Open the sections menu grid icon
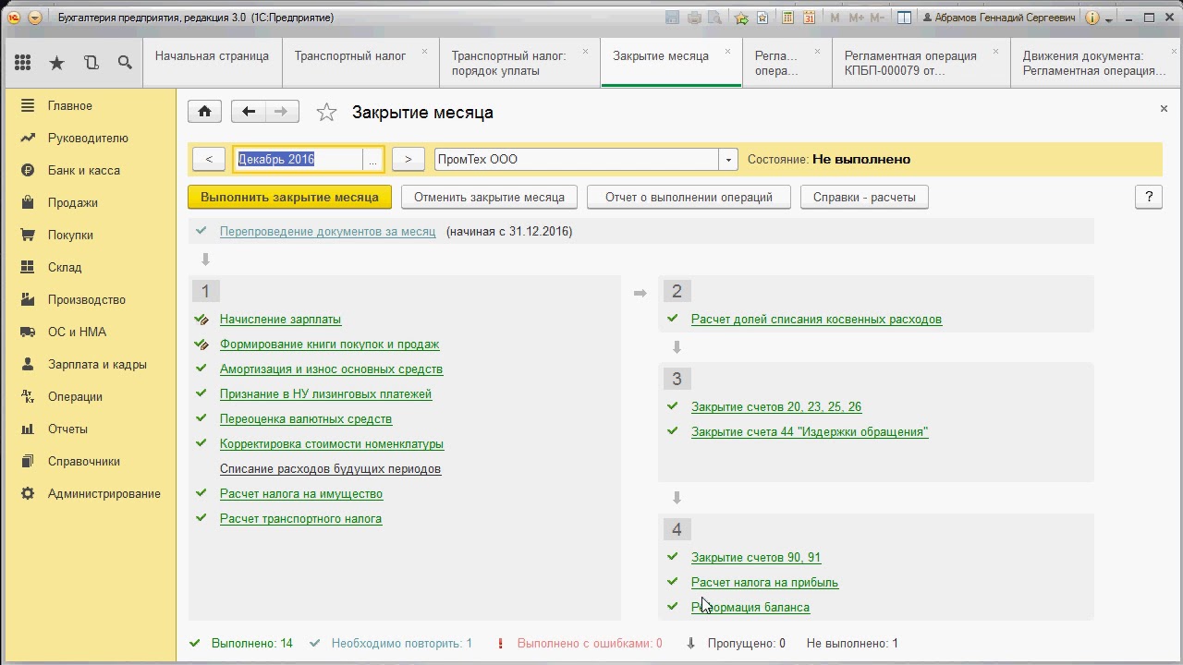This screenshot has width=1183, height=665. point(23,63)
